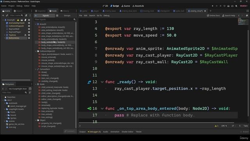
Task: Click the signal connection indicator on line 16
Action: click(89, 108)
